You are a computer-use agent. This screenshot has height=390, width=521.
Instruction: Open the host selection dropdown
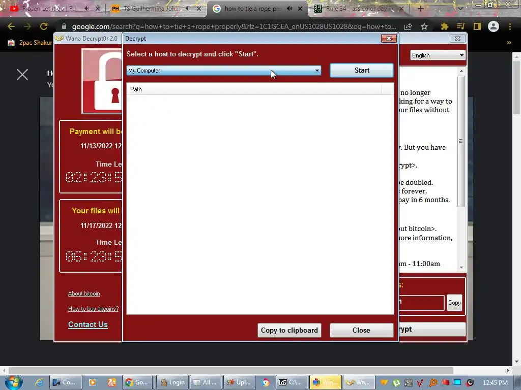coord(224,70)
